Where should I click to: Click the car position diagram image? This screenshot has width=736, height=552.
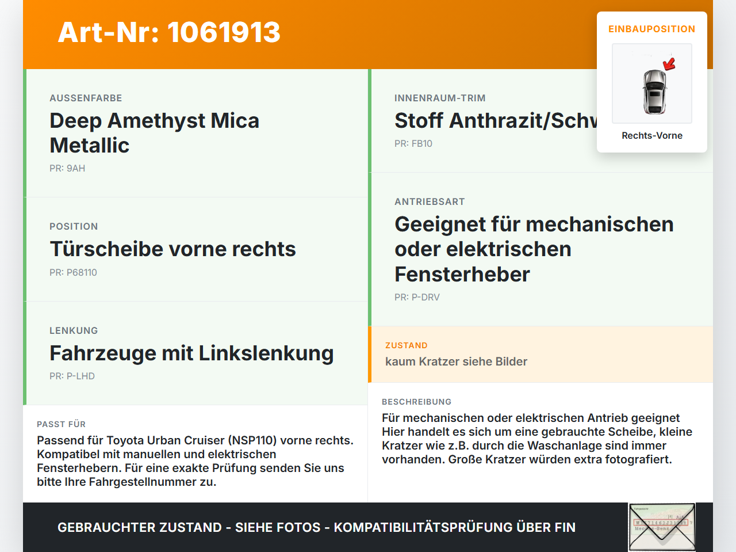652,83
